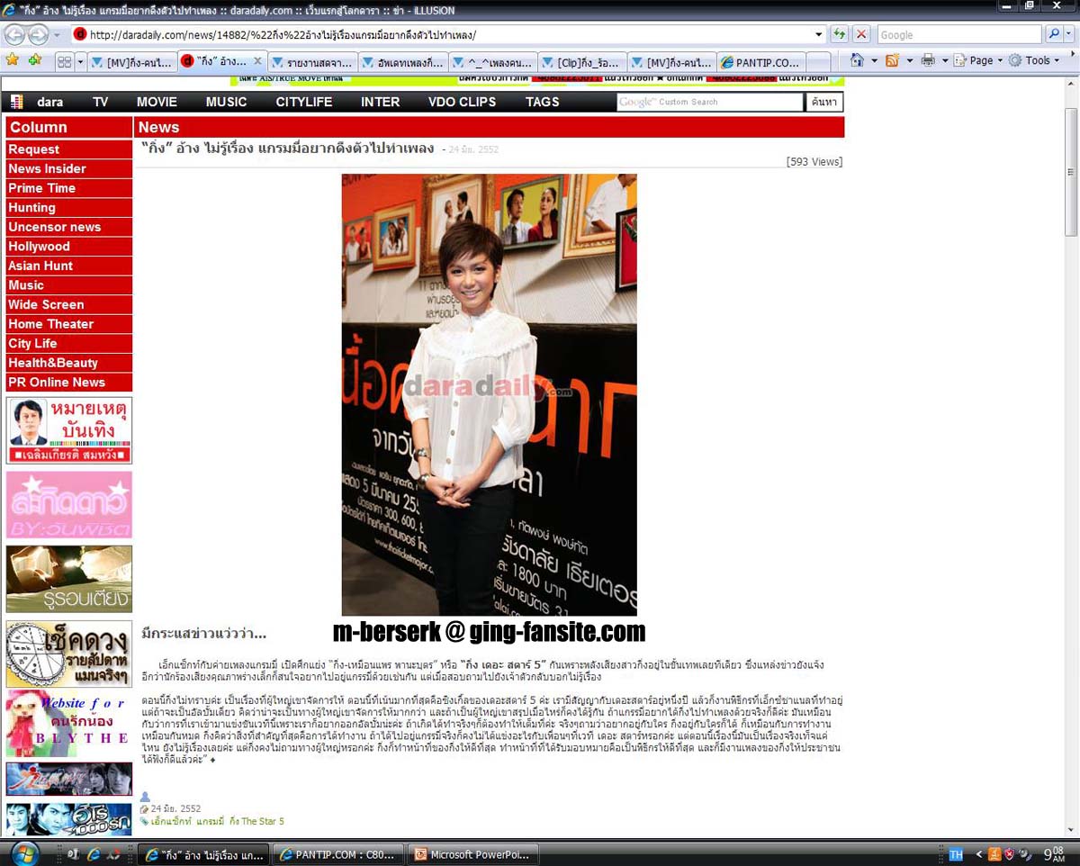The width and height of the screenshot is (1080, 866).
Task: Click the แกรมมี่ tag link below article
Action: pyautogui.click(x=210, y=821)
